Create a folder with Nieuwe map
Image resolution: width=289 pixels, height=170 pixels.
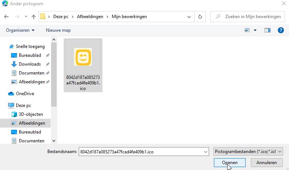pyautogui.click(x=58, y=30)
